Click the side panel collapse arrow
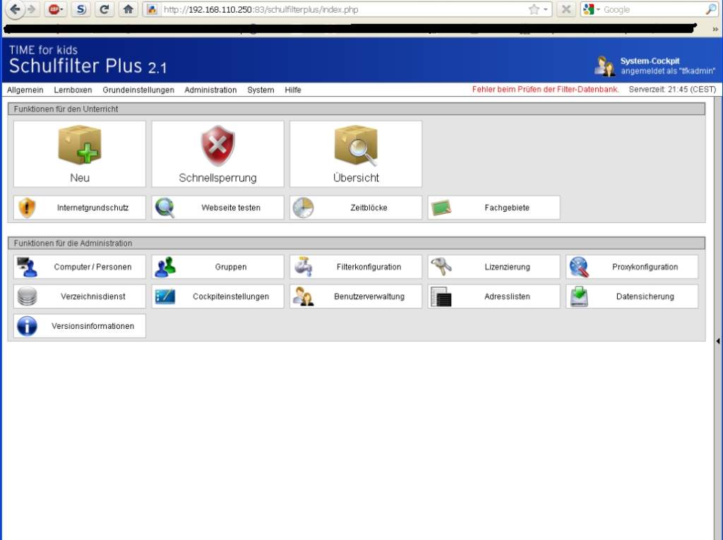 coord(718,341)
